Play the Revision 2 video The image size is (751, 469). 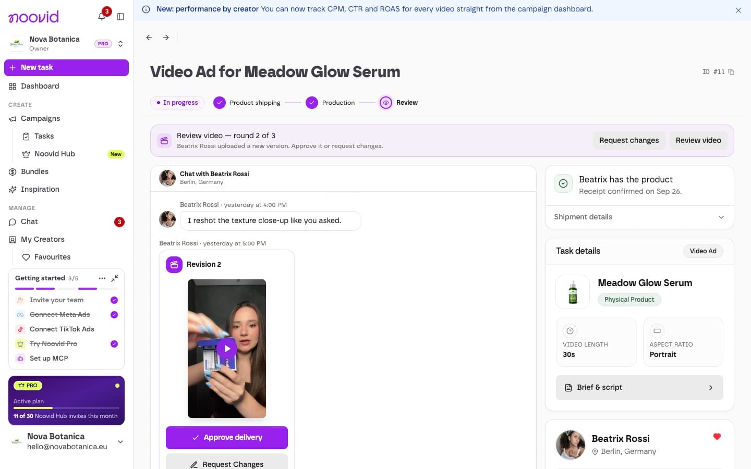click(x=227, y=349)
